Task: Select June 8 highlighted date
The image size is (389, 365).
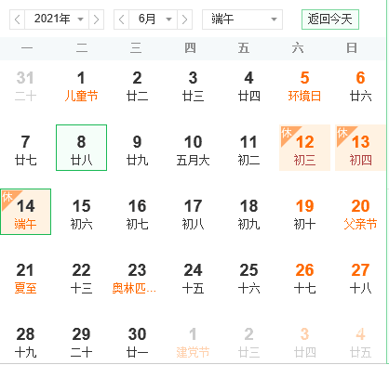Action: click(x=81, y=148)
